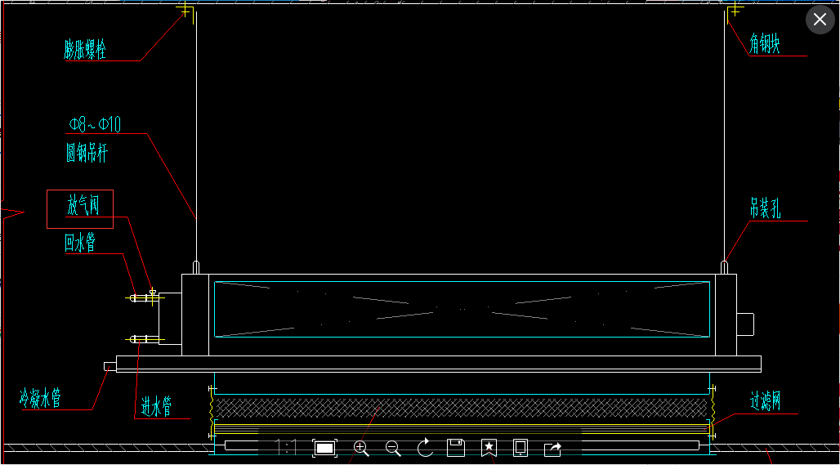Select the Φ8~Φ10 dimension text

pos(95,124)
